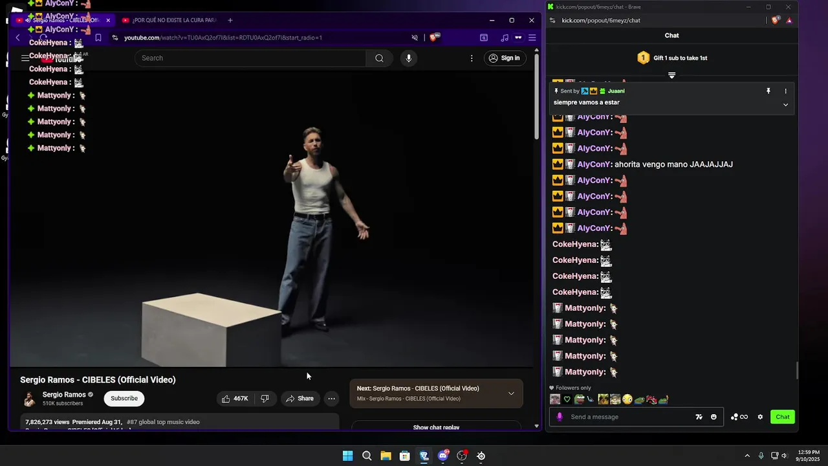Click the site information icon in the address bar
The height and width of the screenshot is (466, 828).
point(115,38)
